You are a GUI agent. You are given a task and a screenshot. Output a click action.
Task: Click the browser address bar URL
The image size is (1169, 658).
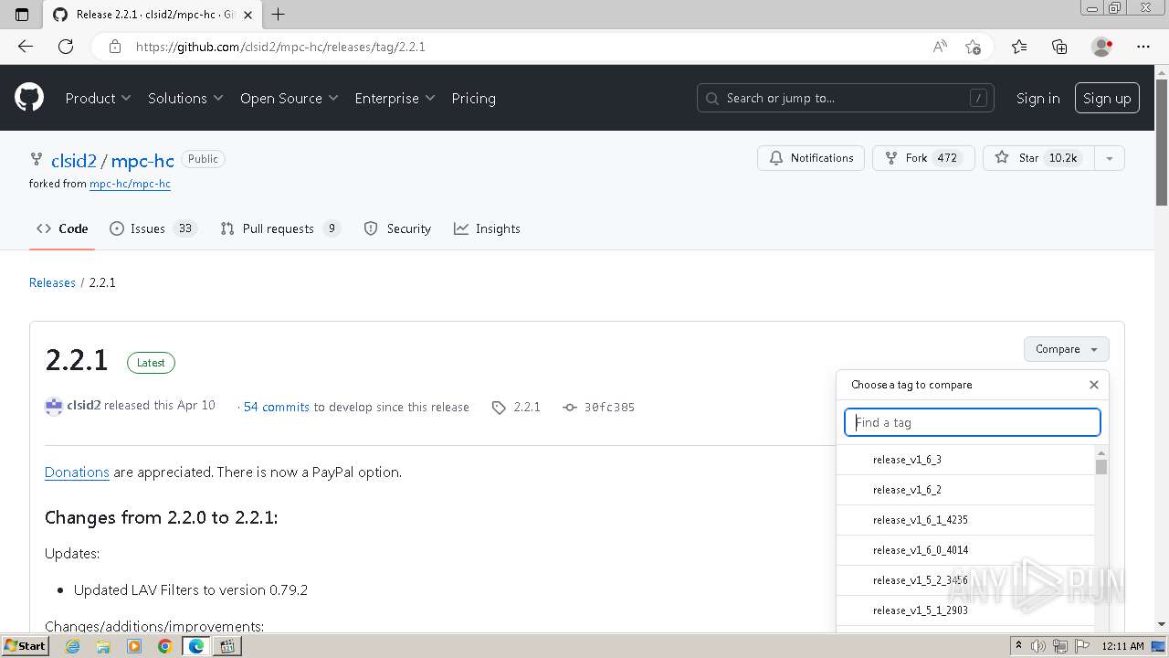pos(280,47)
